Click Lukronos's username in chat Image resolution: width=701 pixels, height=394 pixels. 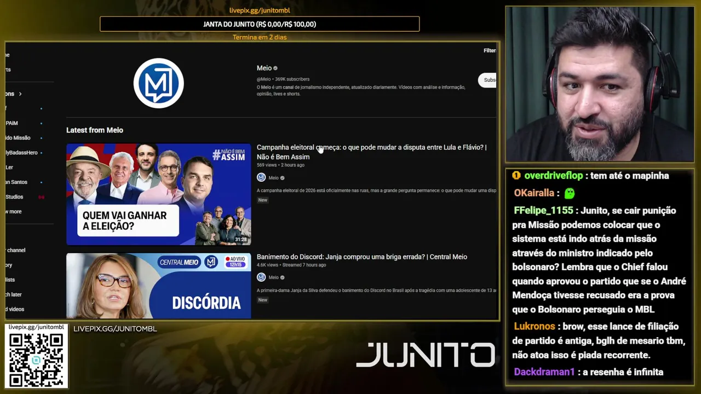[535, 327]
